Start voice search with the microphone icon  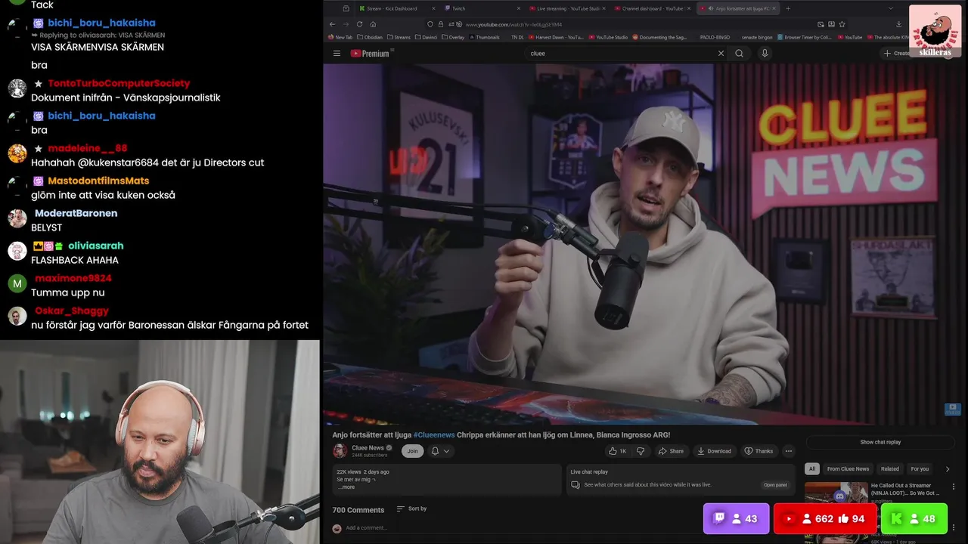tap(765, 54)
